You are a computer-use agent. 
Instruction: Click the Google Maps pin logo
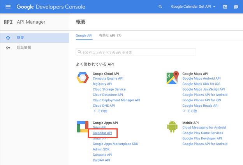(x=173, y=78)
